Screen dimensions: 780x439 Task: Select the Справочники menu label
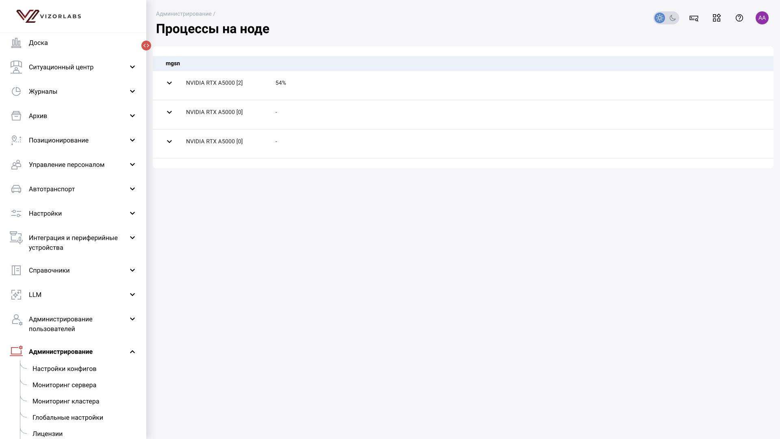tap(49, 270)
